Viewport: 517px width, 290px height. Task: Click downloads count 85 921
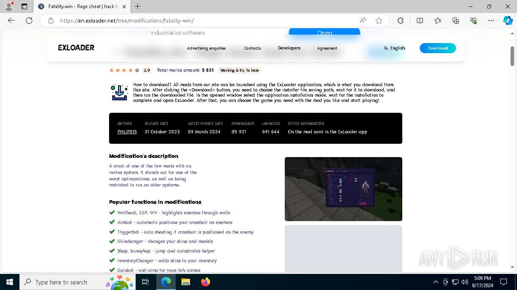coord(239,132)
